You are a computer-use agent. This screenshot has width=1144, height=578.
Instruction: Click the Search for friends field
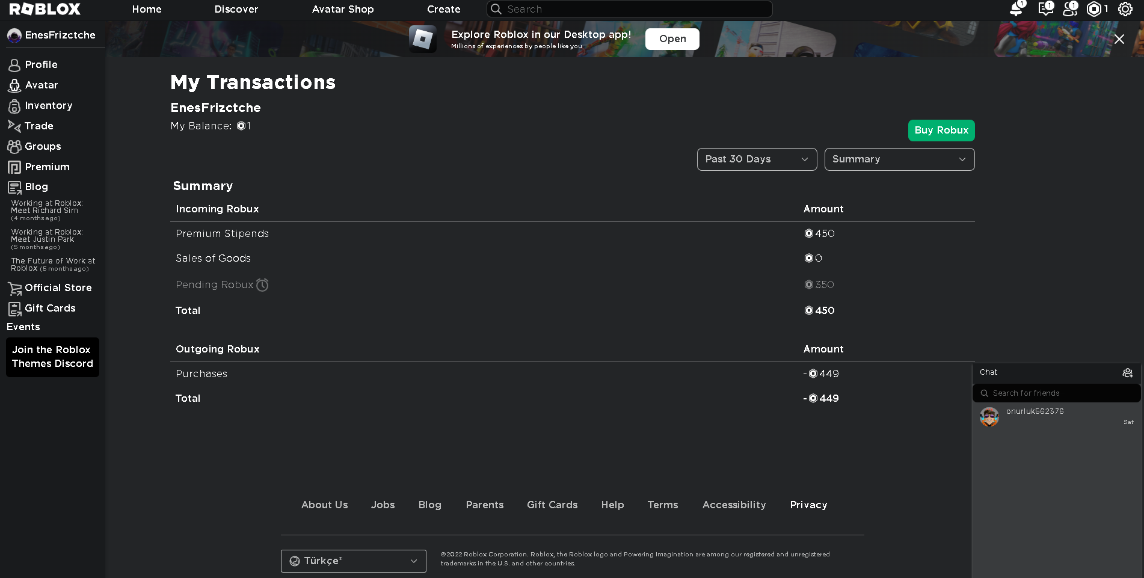[1057, 393]
